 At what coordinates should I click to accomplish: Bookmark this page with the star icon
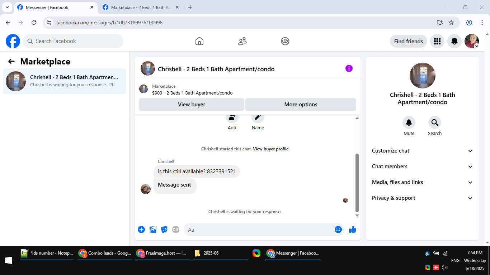click(451, 23)
